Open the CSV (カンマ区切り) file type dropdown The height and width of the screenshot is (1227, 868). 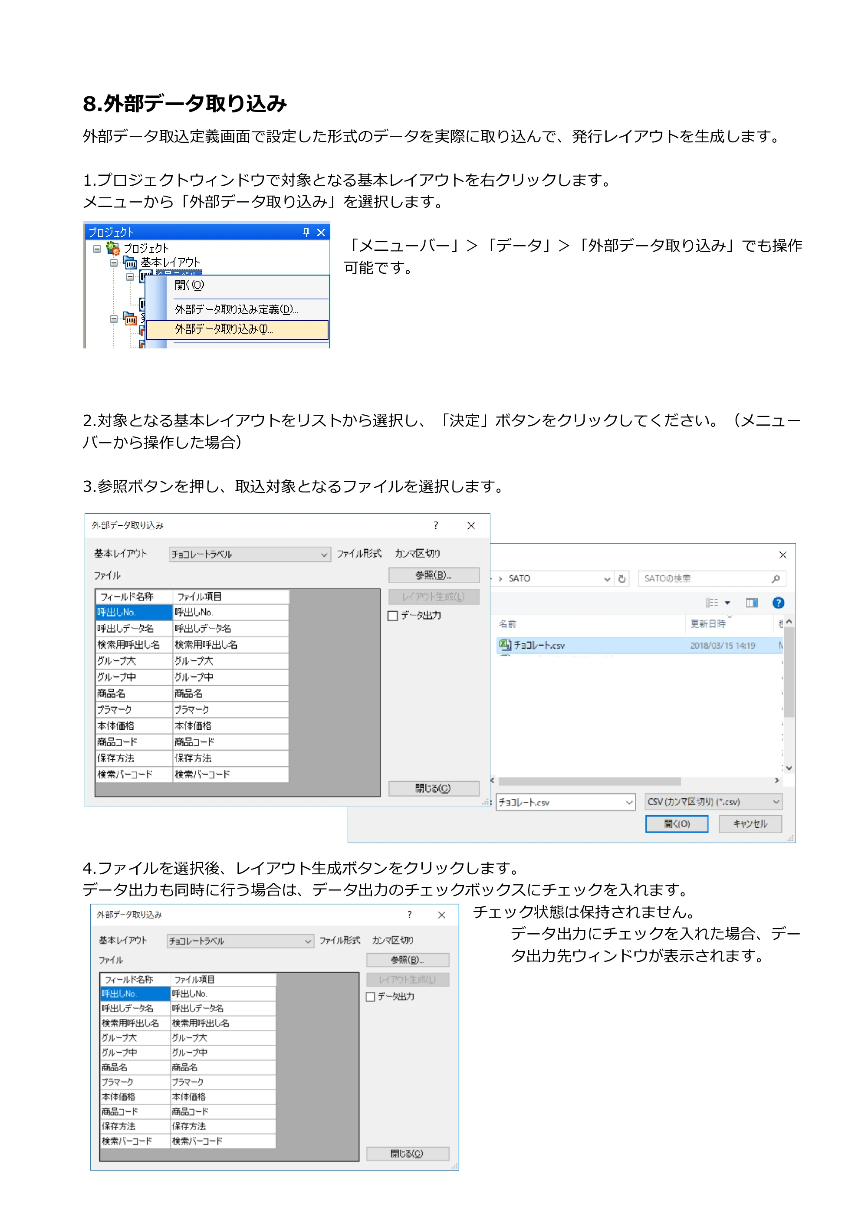(x=714, y=802)
